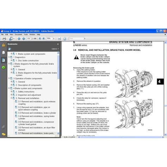167x167 pixels.
Task: Click document horizontal scroll-left arrow
Action: [79, 137]
